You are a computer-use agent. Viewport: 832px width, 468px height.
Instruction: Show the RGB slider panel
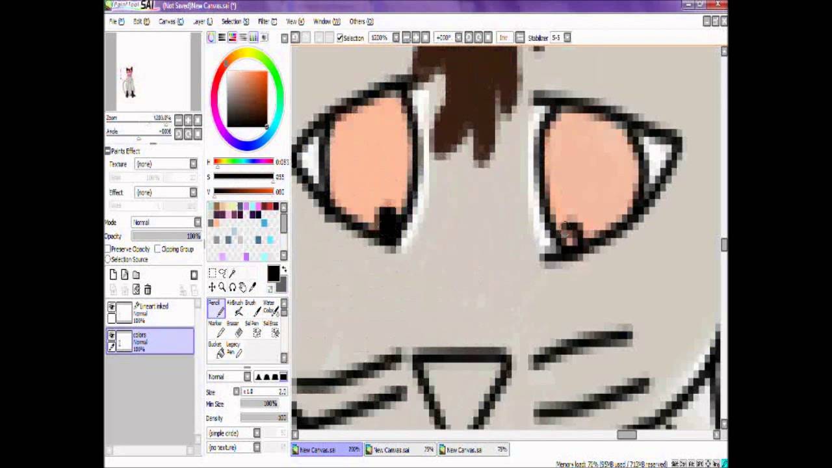pyautogui.click(x=222, y=38)
